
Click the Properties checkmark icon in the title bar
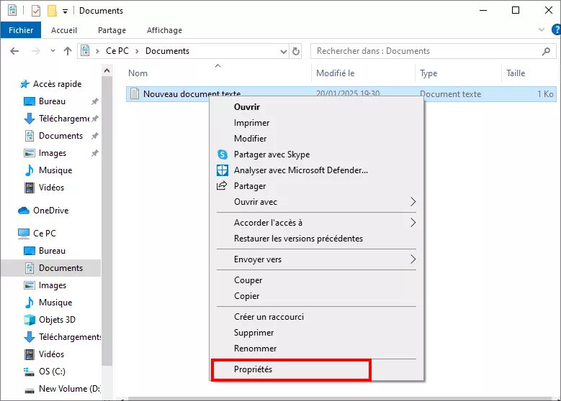click(x=36, y=11)
